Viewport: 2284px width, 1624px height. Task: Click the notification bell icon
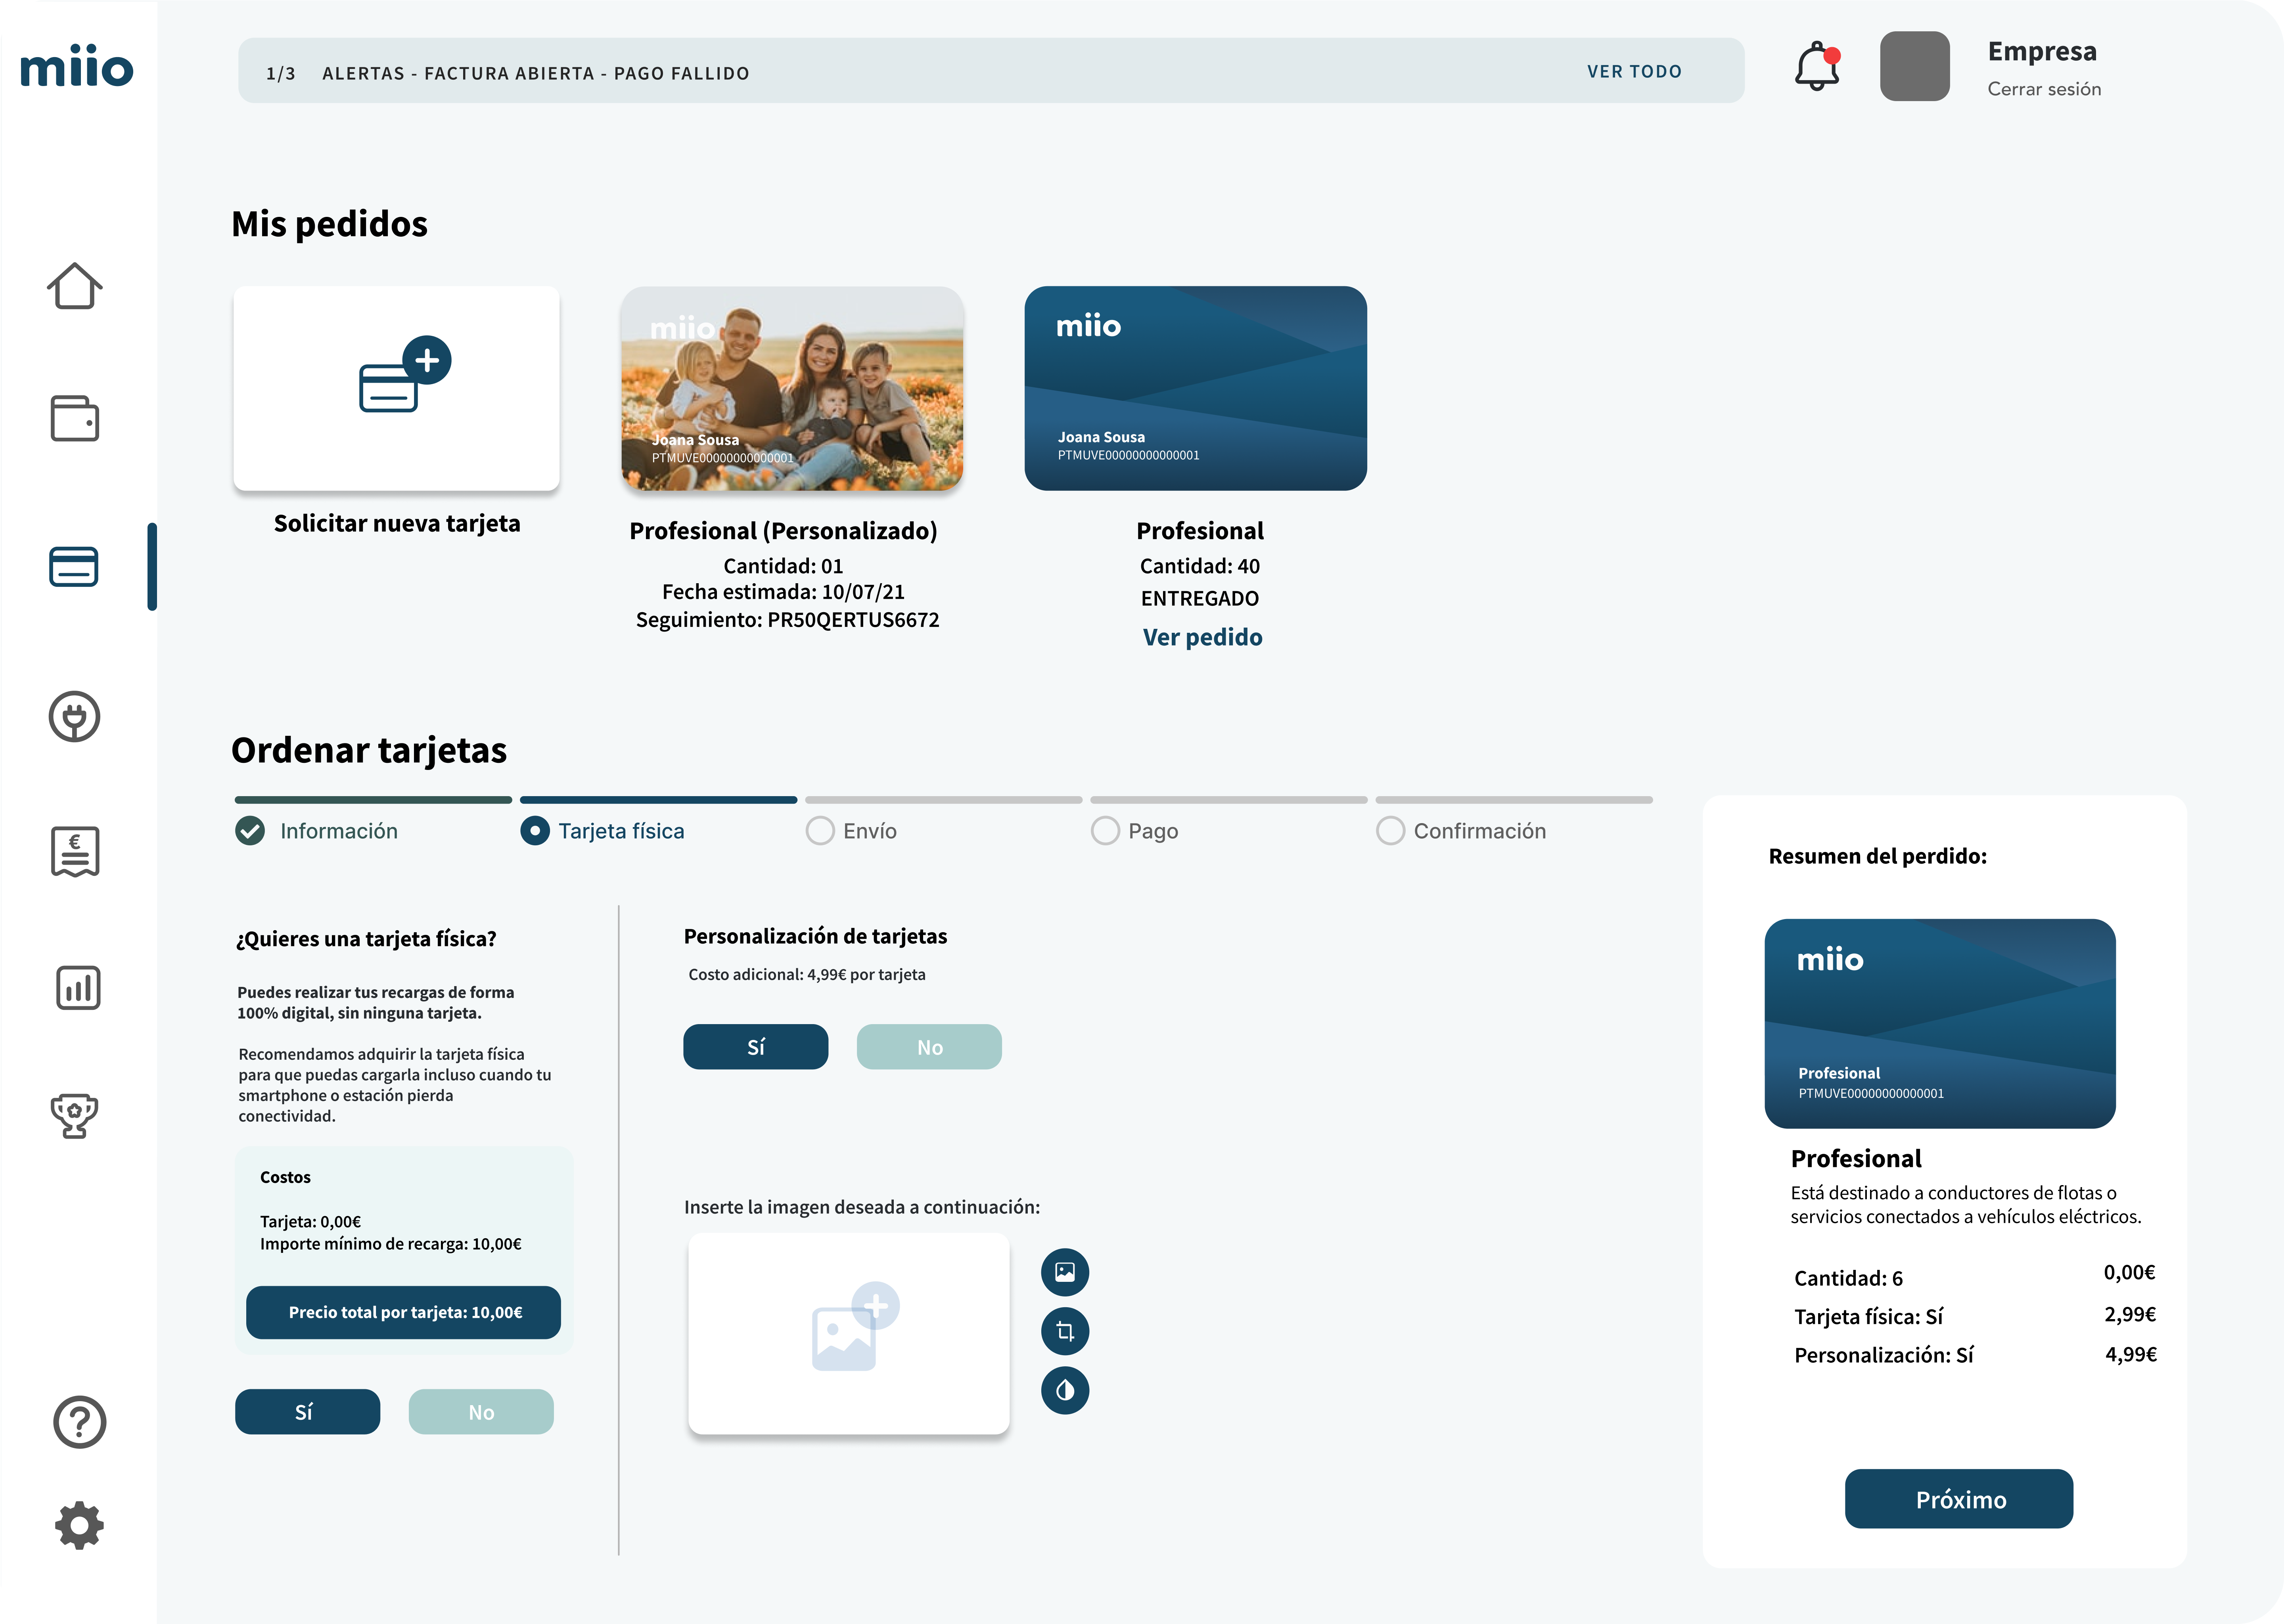pyautogui.click(x=1817, y=66)
